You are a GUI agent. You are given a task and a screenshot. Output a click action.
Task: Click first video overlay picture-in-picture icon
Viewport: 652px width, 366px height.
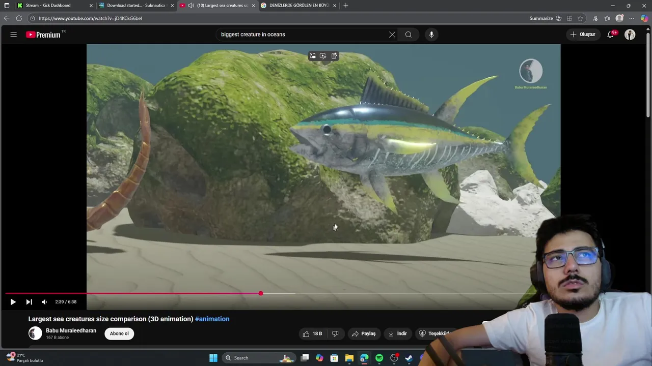tap(313, 56)
